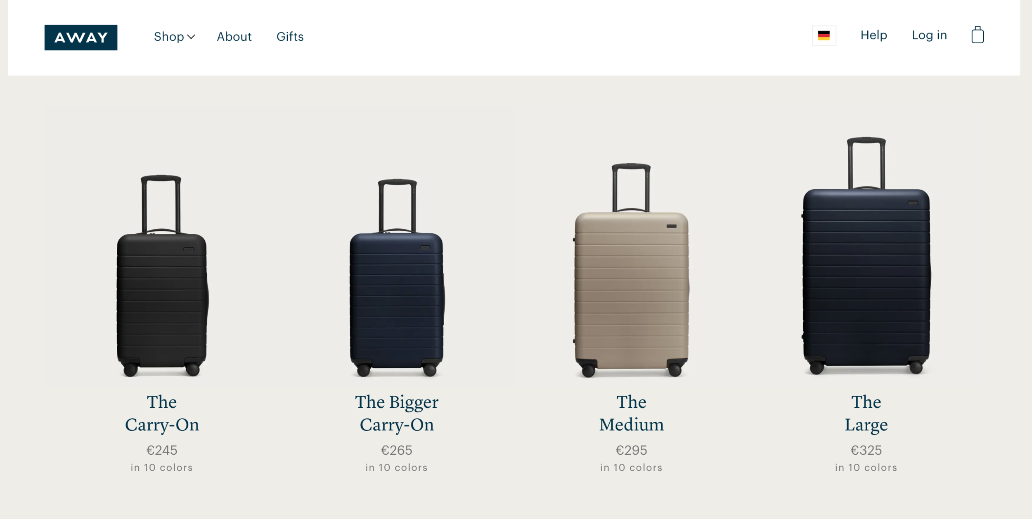This screenshot has width=1032, height=519.
Task: Open The Bigger Carry-On product title
Action: 397,413
